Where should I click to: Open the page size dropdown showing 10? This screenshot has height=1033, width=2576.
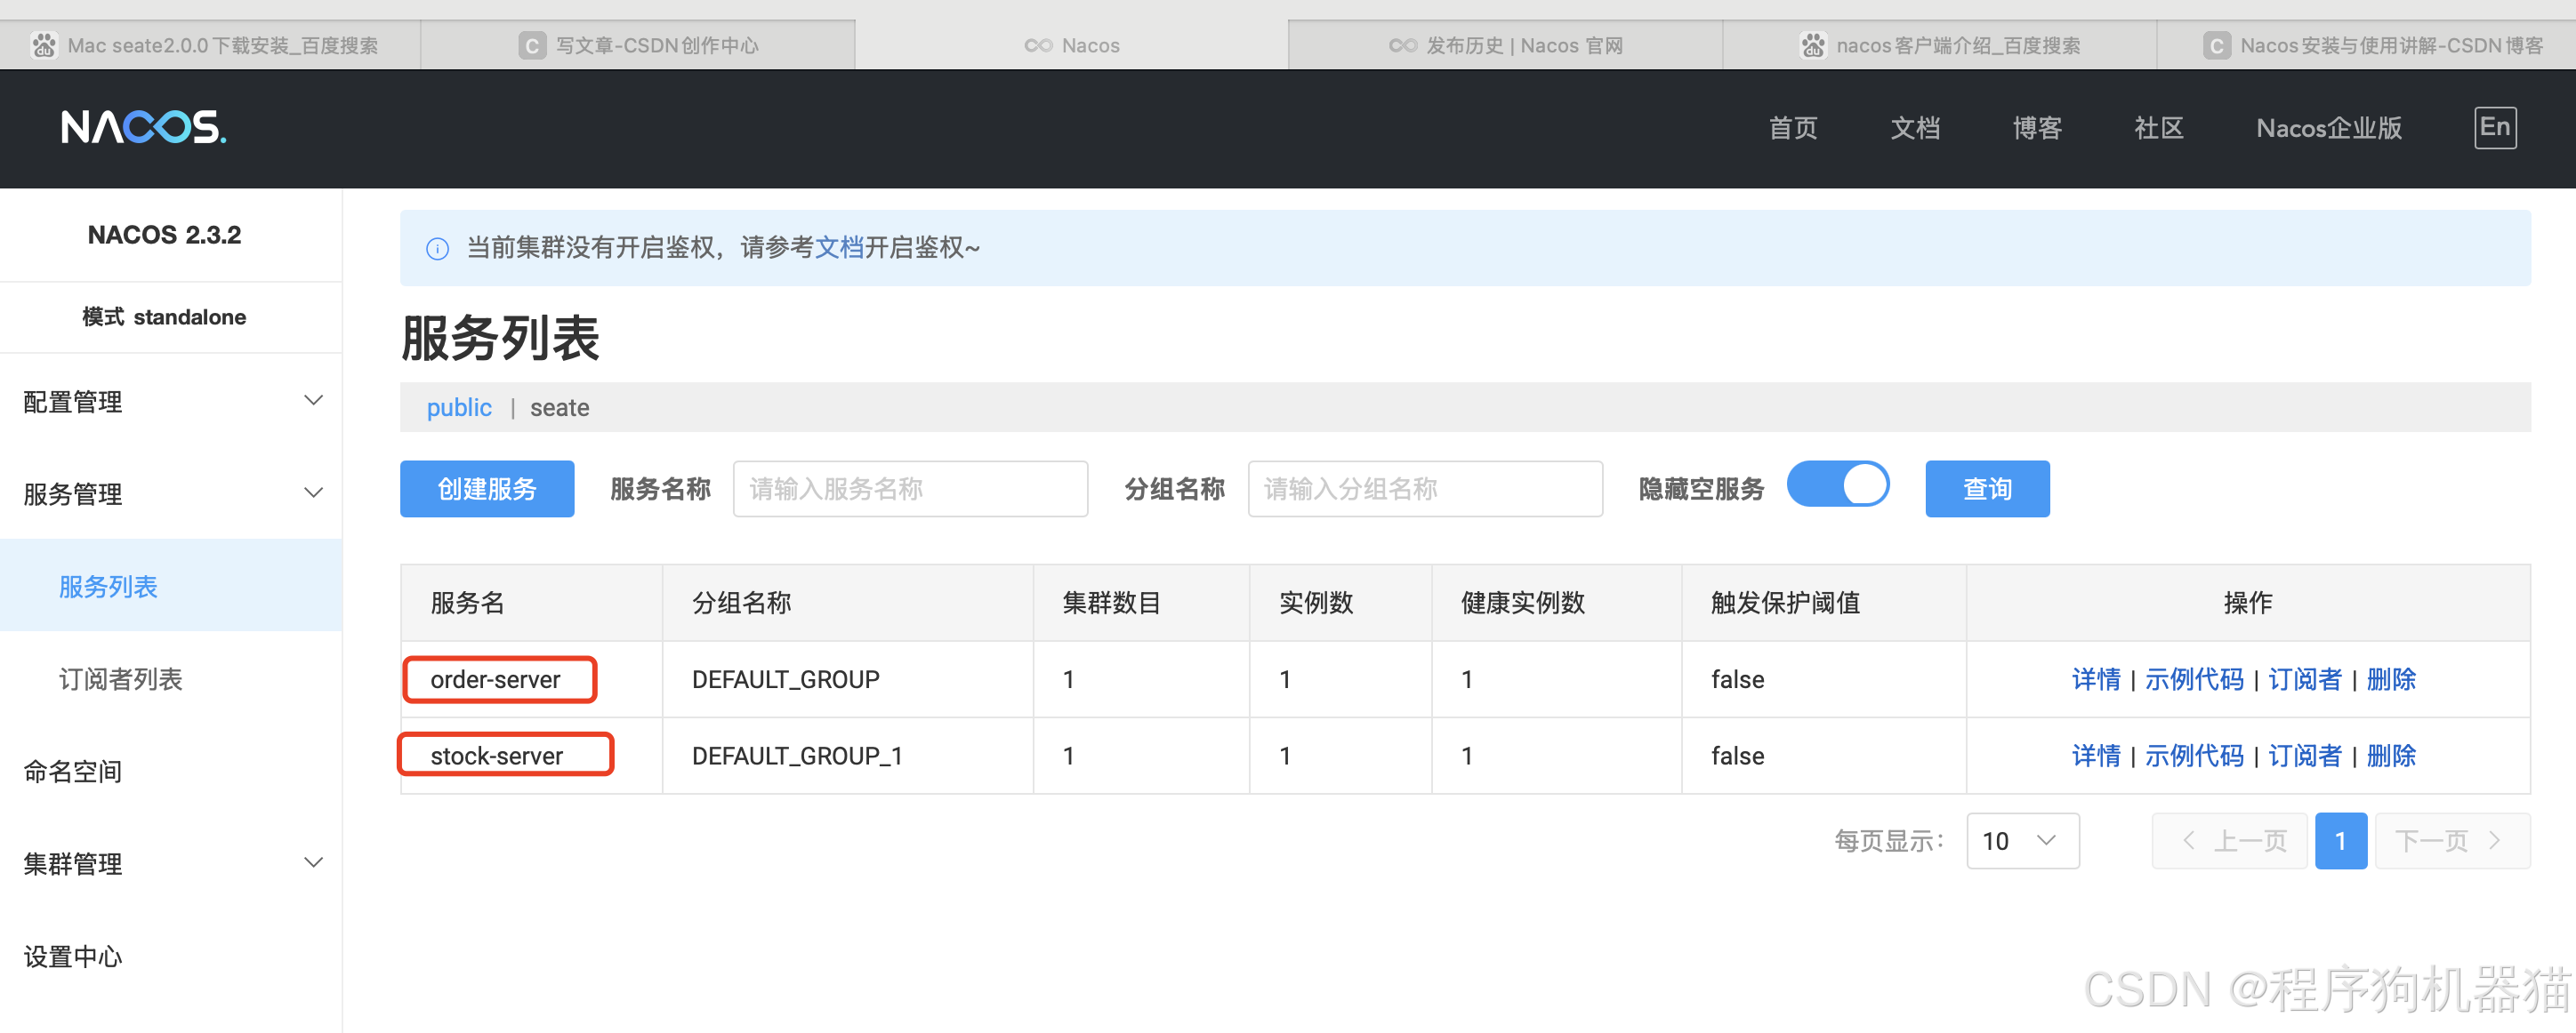[x=2021, y=841]
